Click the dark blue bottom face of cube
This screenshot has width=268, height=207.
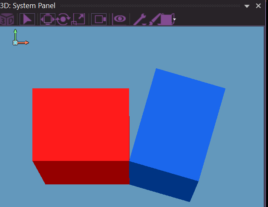tap(164, 180)
